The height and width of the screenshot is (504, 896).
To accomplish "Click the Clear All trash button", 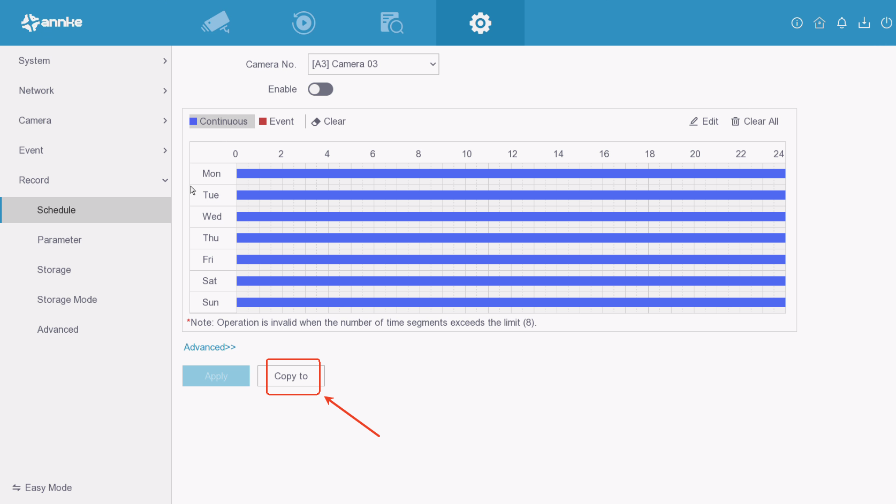I will coord(755,121).
